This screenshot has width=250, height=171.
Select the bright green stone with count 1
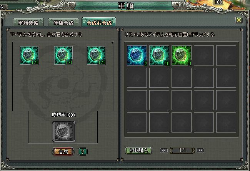point(182,55)
